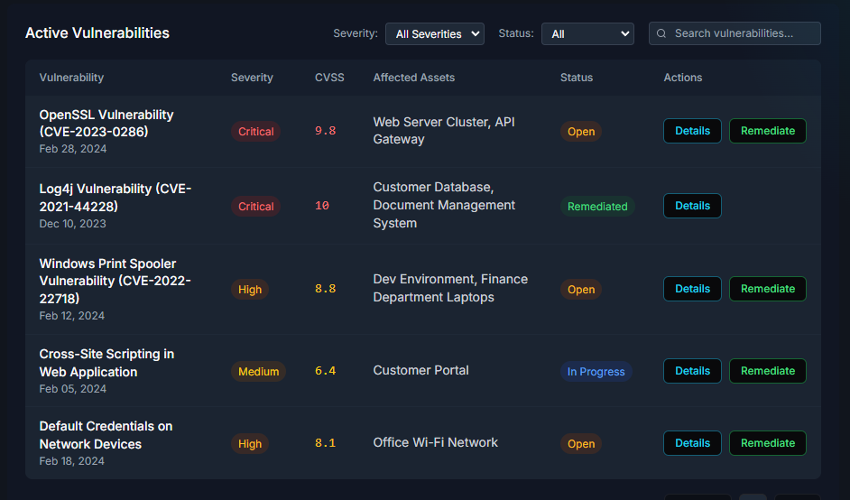Remediate Cross-Site Scripting in Web Application
This screenshot has height=500, width=850.
pyautogui.click(x=767, y=371)
